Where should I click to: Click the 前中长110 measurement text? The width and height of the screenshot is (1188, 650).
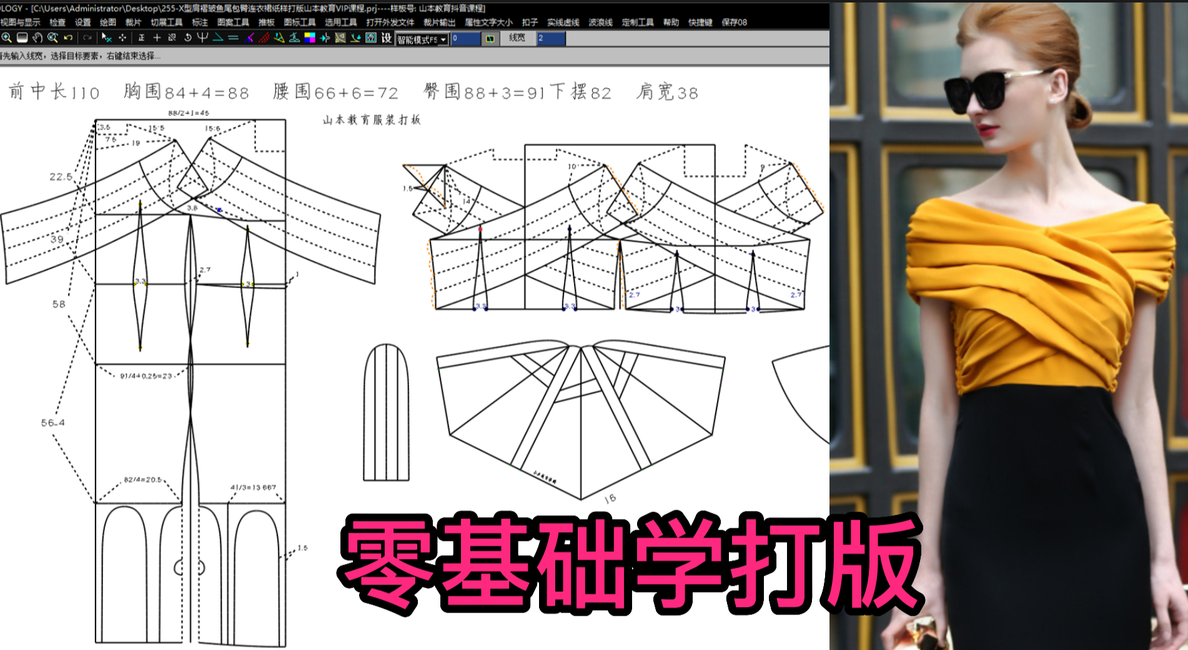(54, 92)
